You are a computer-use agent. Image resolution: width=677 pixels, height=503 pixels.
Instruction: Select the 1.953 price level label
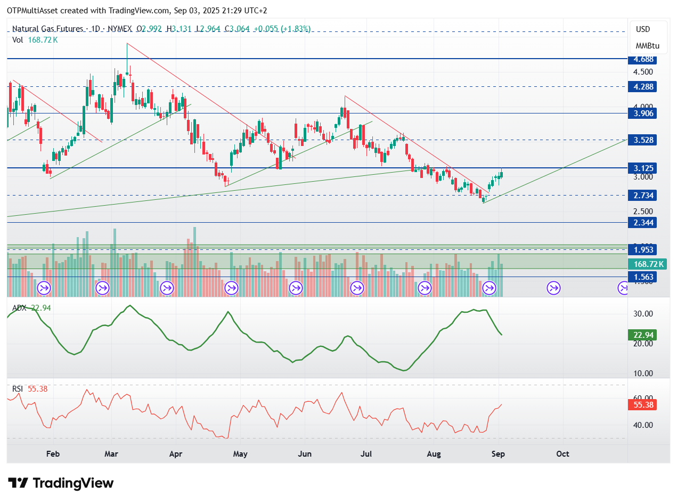click(x=642, y=250)
